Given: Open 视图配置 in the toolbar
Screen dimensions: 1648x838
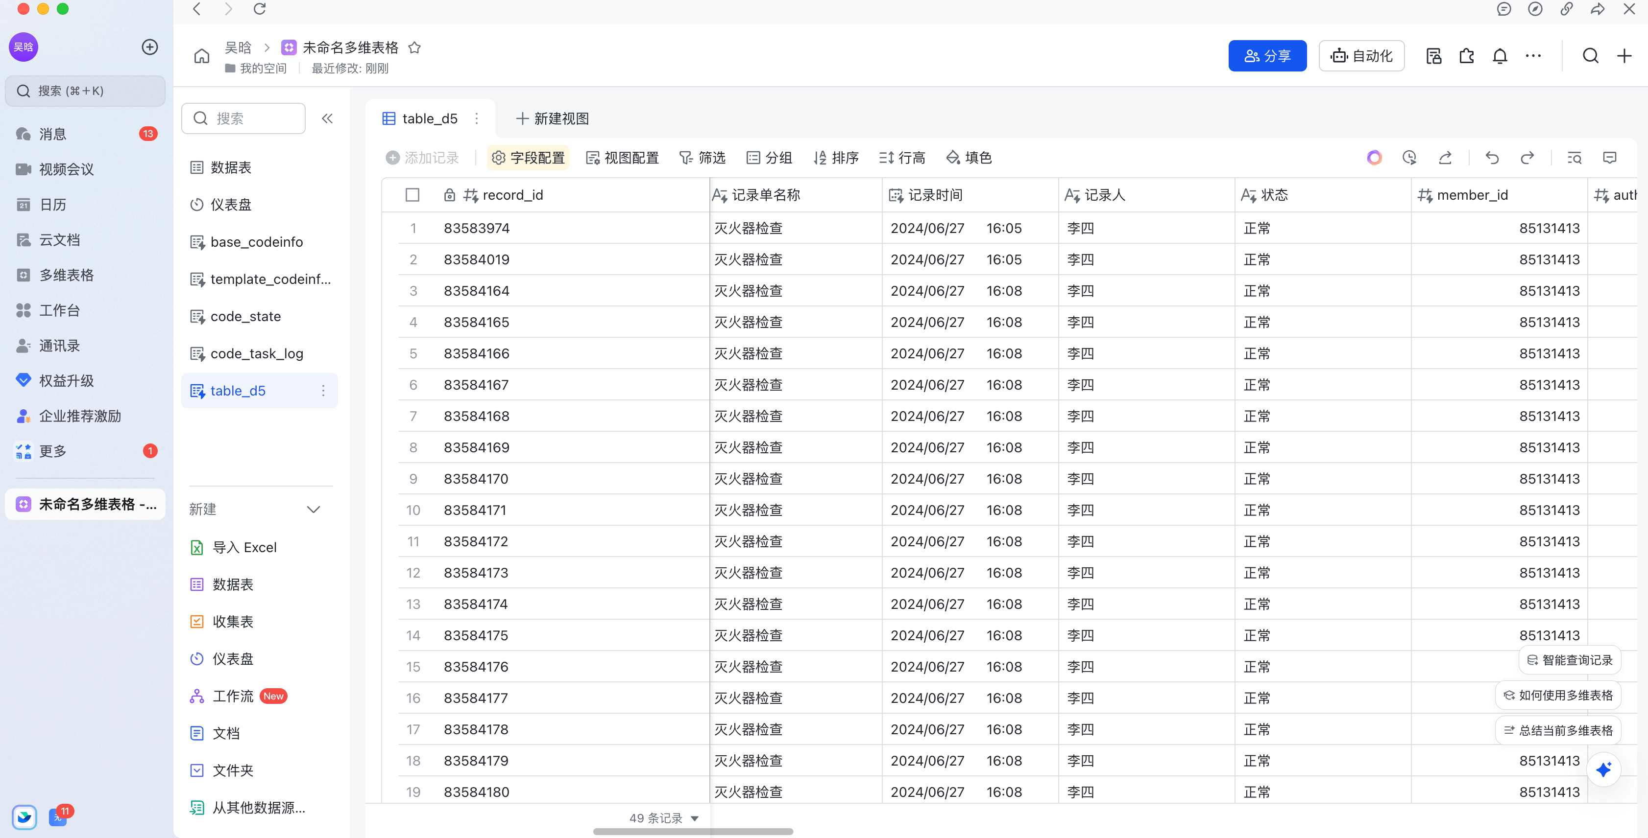Looking at the screenshot, I should pos(623,157).
